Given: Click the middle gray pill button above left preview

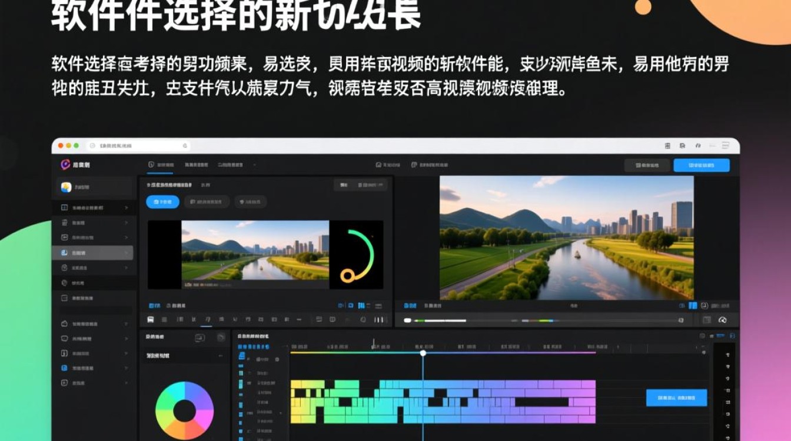Looking at the screenshot, I should pyautogui.click(x=207, y=202).
